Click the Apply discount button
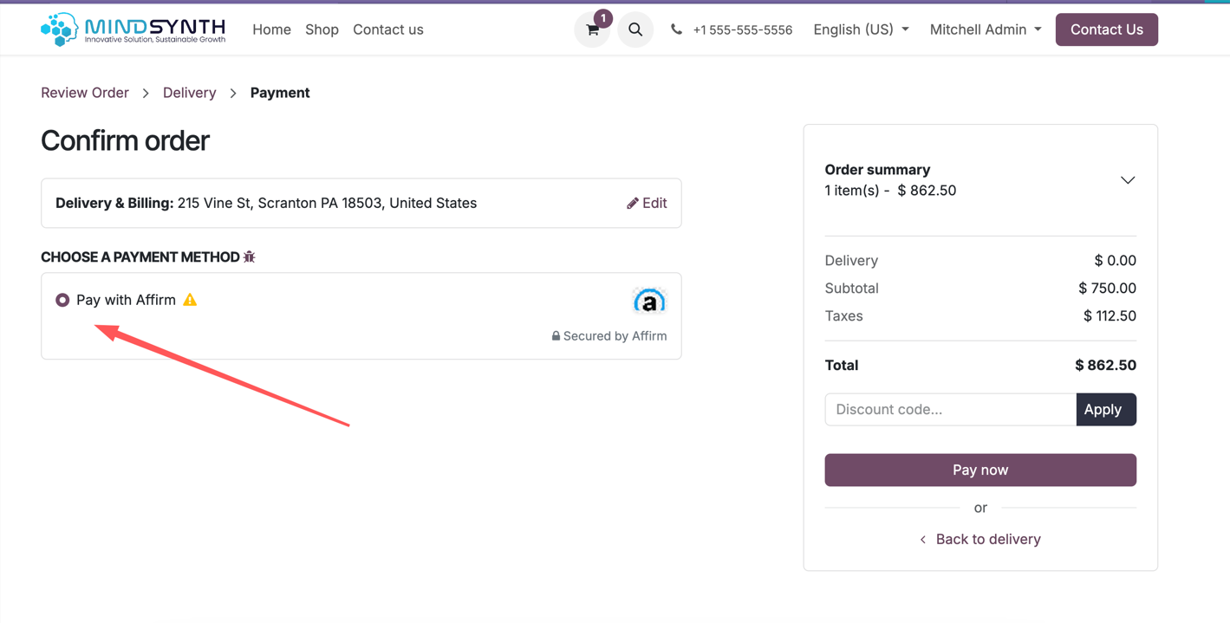Image resolution: width=1230 pixels, height=623 pixels. click(x=1105, y=410)
